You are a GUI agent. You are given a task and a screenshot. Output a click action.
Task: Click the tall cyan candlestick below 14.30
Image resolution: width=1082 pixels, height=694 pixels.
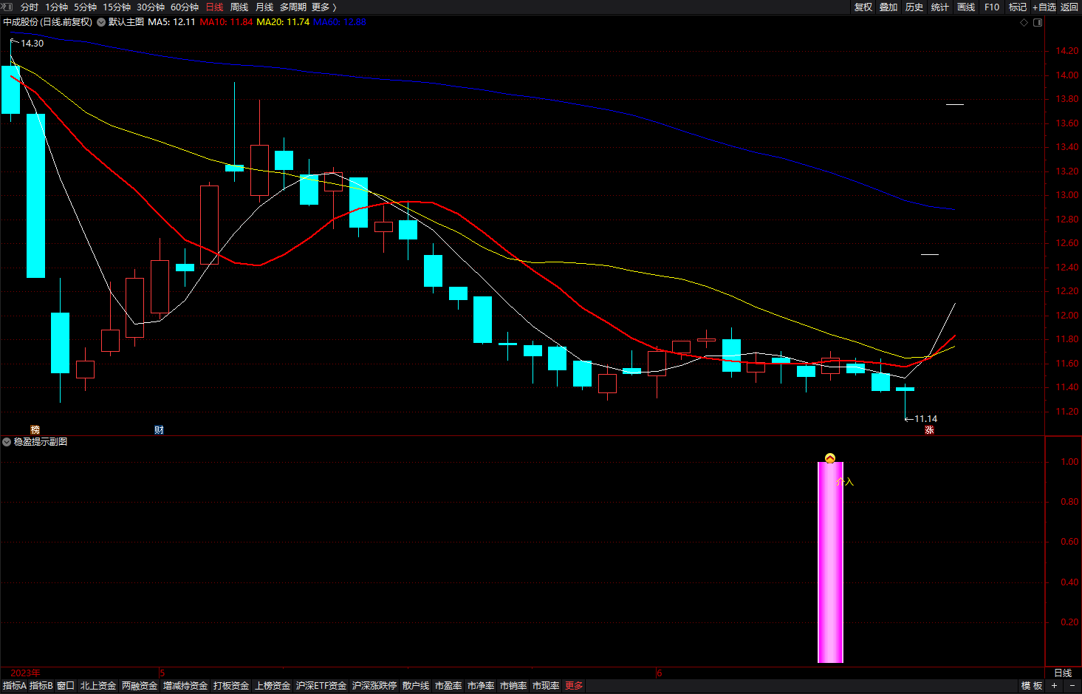pos(35,196)
